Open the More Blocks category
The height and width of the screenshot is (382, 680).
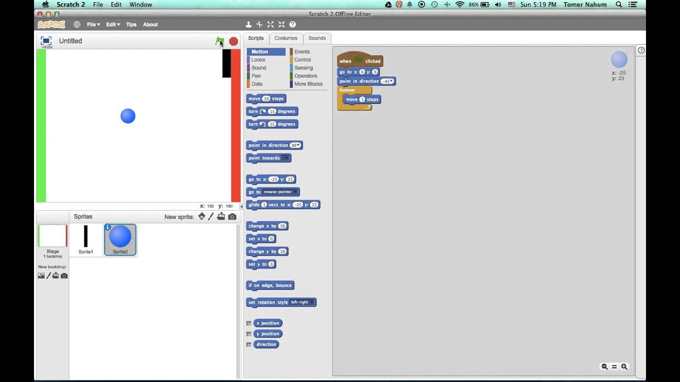coord(308,84)
